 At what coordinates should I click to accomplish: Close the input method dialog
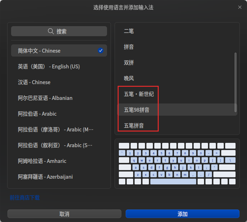(x=239, y=7)
